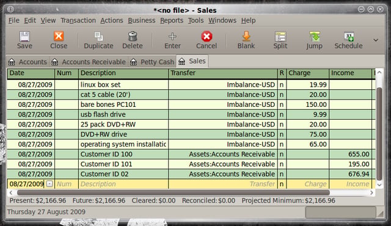Open the Actions menu

pyautogui.click(x=112, y=20)
